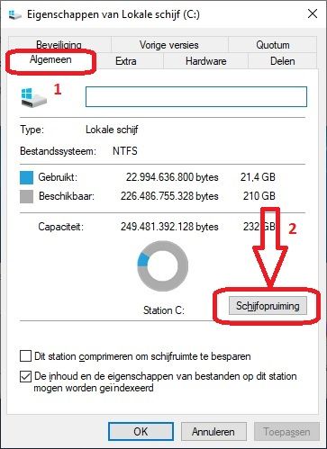Confirm with the OK button
The image size is (327, 449).
(x=141, y=432)
